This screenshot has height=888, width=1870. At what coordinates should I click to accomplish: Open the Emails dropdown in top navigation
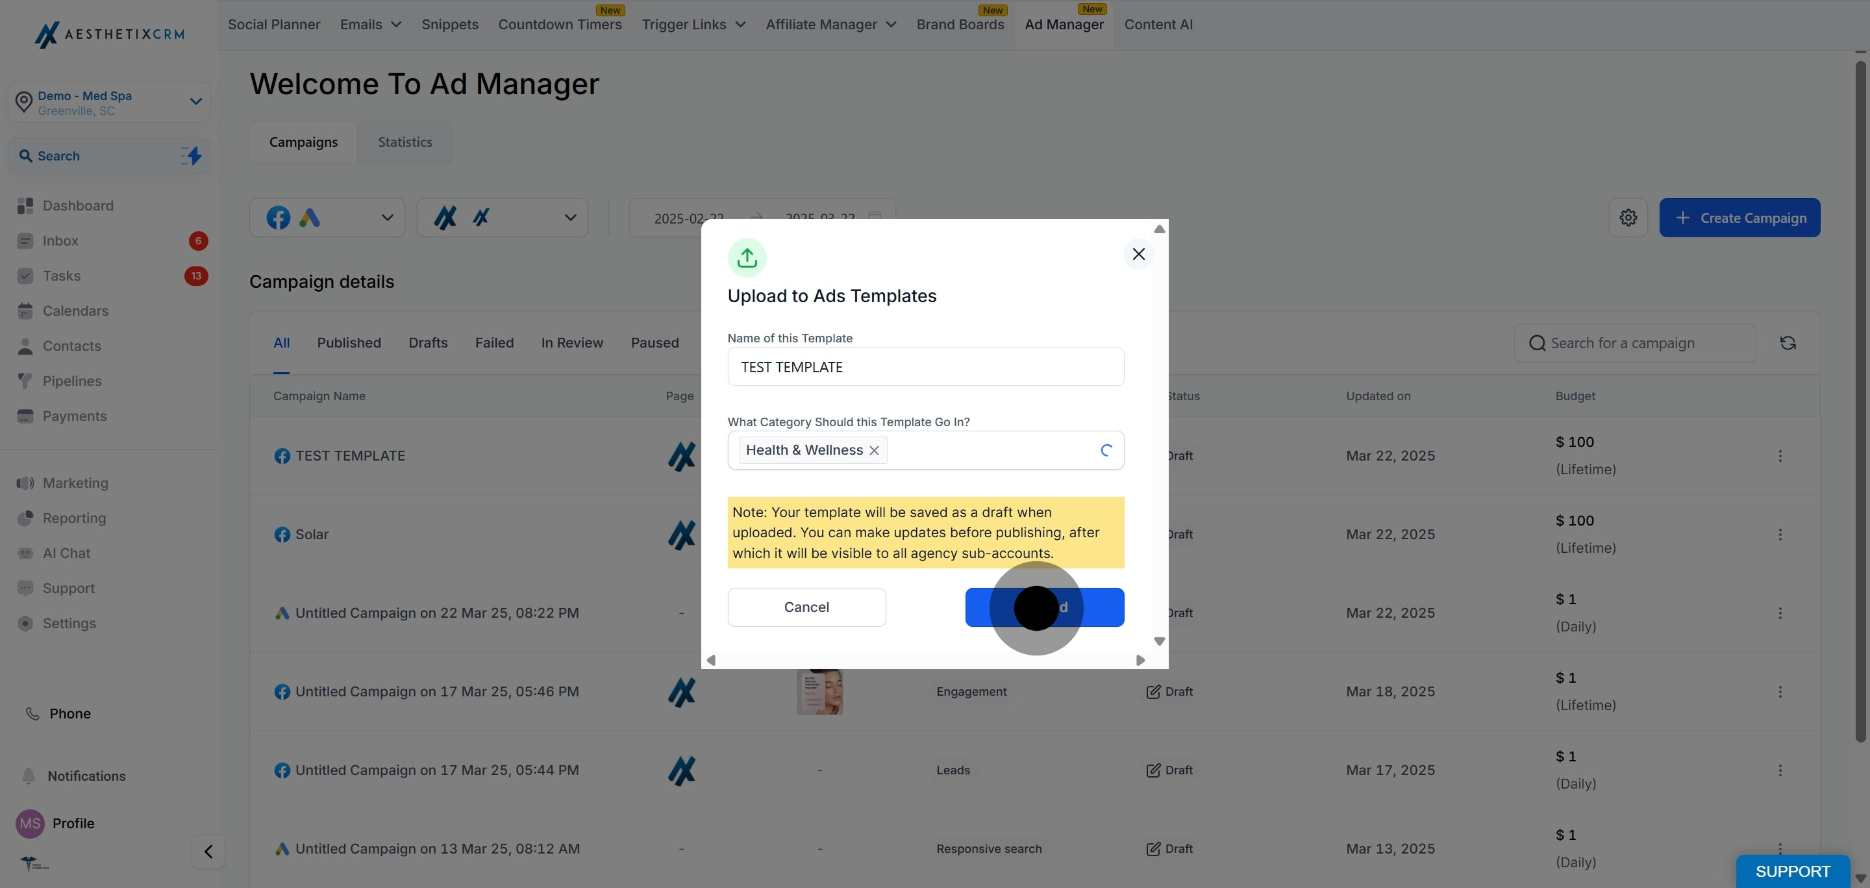click(370, 25)
